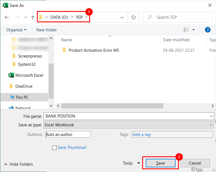Change view layout icon
Viewport: 216px width, 172px height.
pyautogui.click(x=186, y=30)
